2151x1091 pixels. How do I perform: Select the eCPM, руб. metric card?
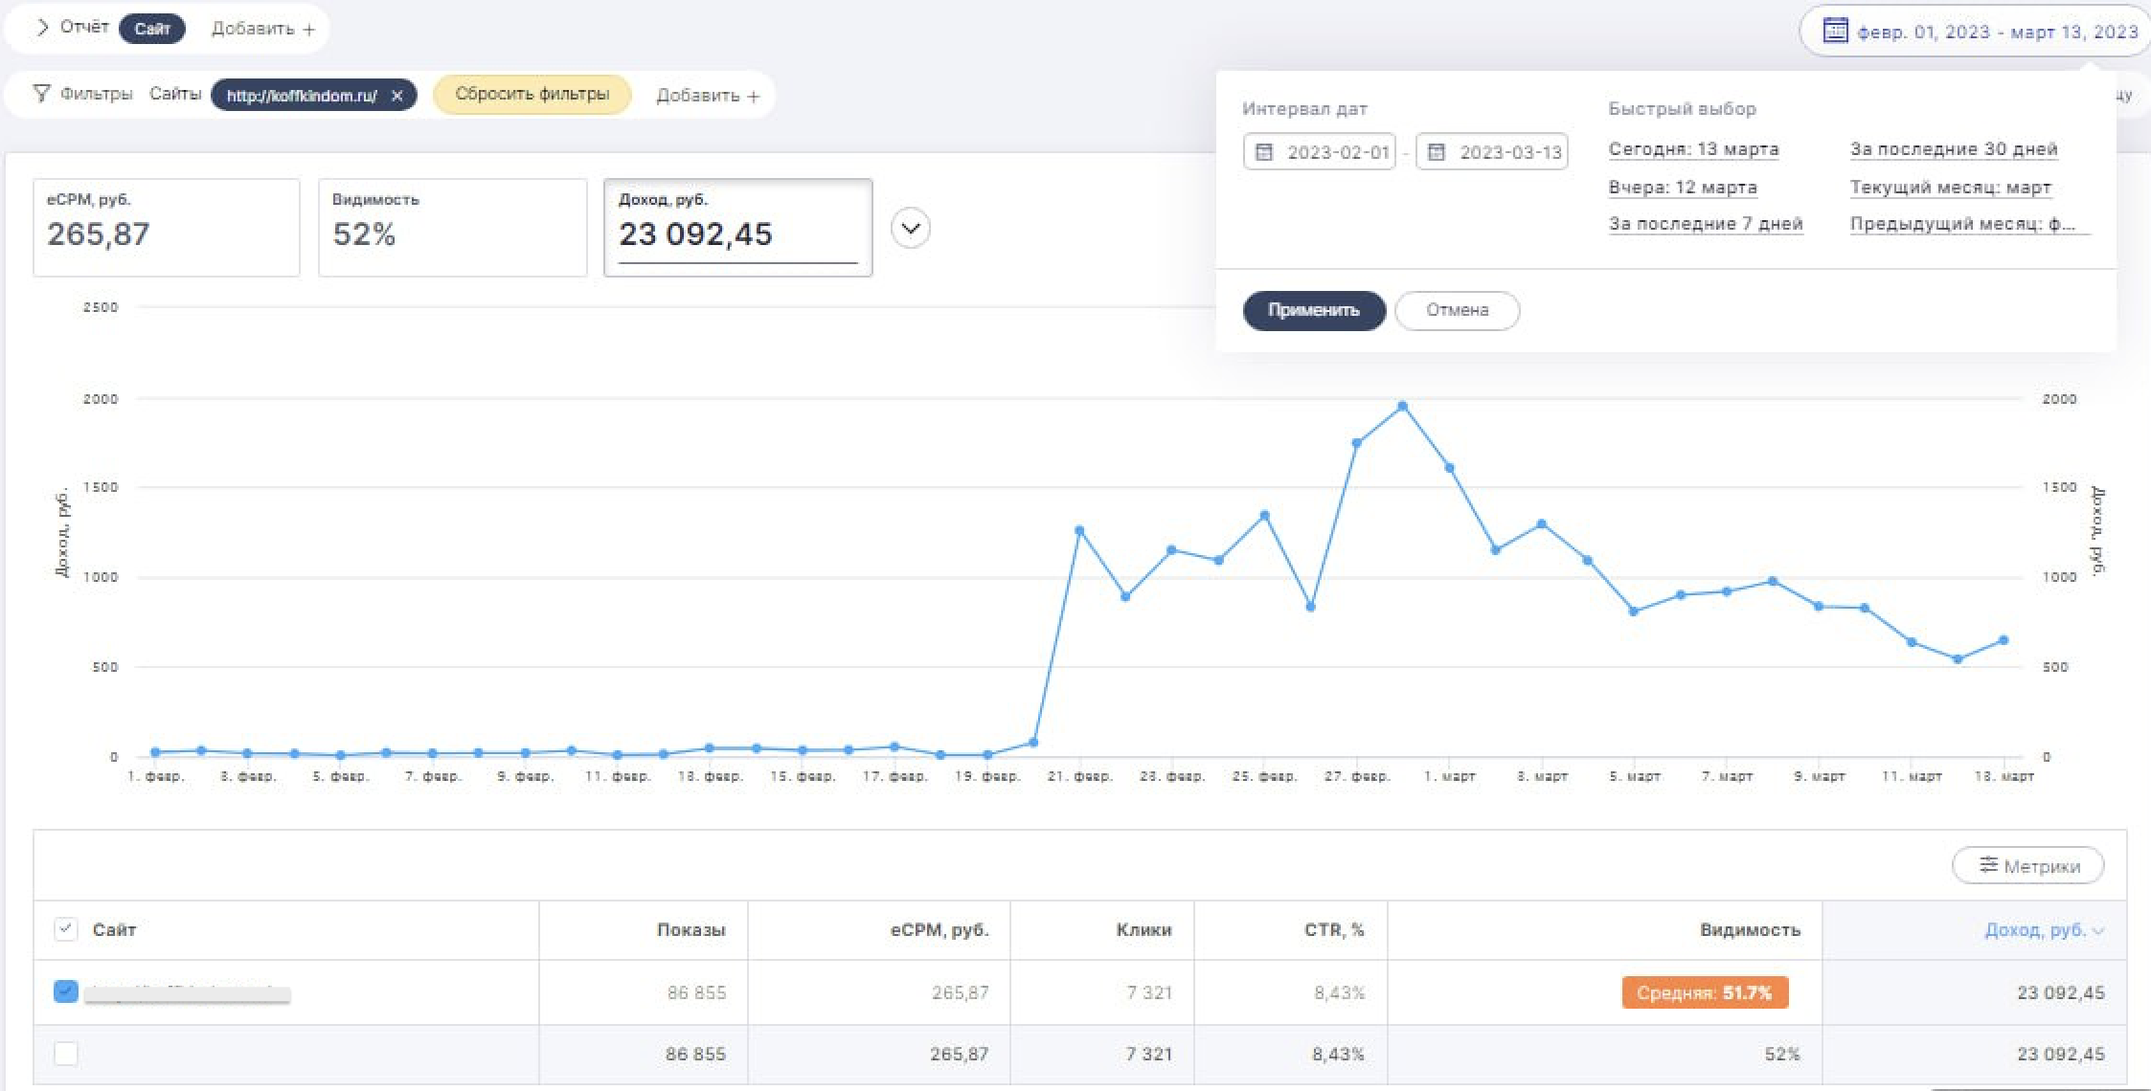pos(166,228)
